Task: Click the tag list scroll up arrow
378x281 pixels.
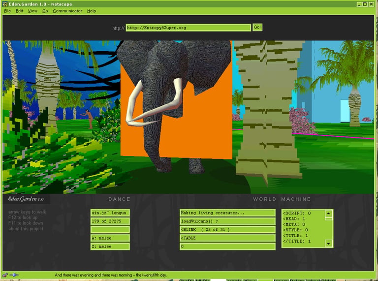Action: (329, 213)
